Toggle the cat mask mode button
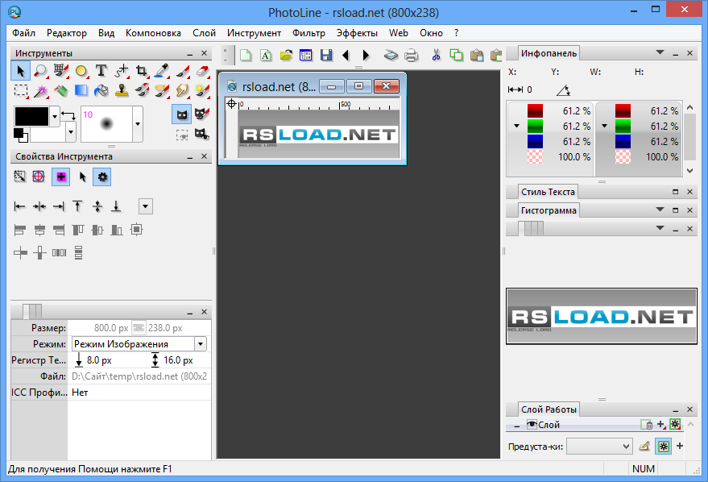This screenshot has width=708, height=482. click(x=181, y=114)
